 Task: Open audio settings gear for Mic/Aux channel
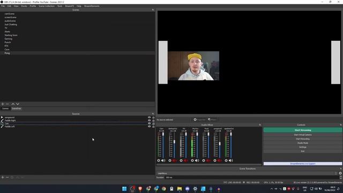click(192, 161)
